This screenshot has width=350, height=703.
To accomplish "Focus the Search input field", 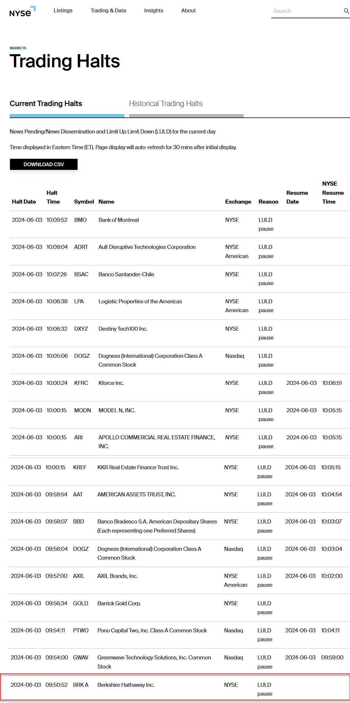I will pos(306,11).
